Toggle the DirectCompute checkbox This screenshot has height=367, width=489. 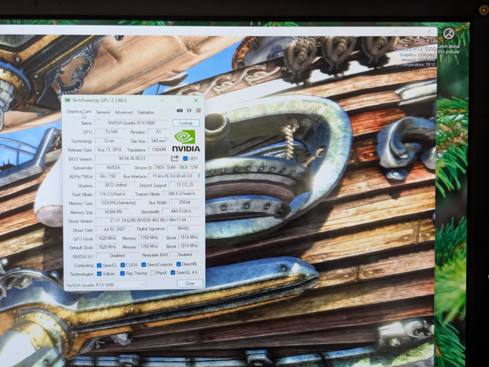143,265
